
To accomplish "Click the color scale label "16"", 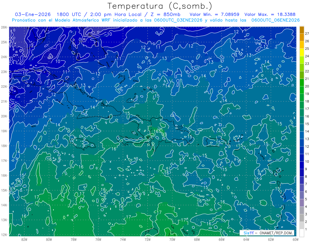I will (307, 116).
